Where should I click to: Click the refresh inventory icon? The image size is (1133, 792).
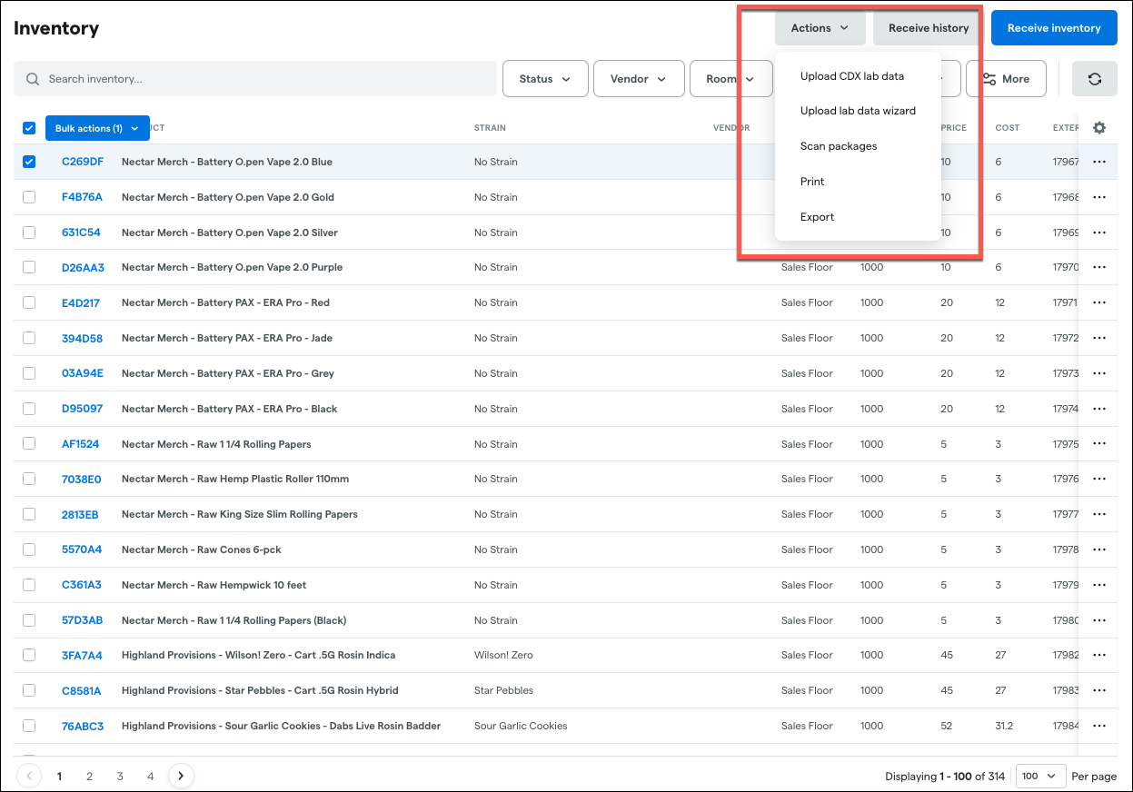[x=1095, y=79]
